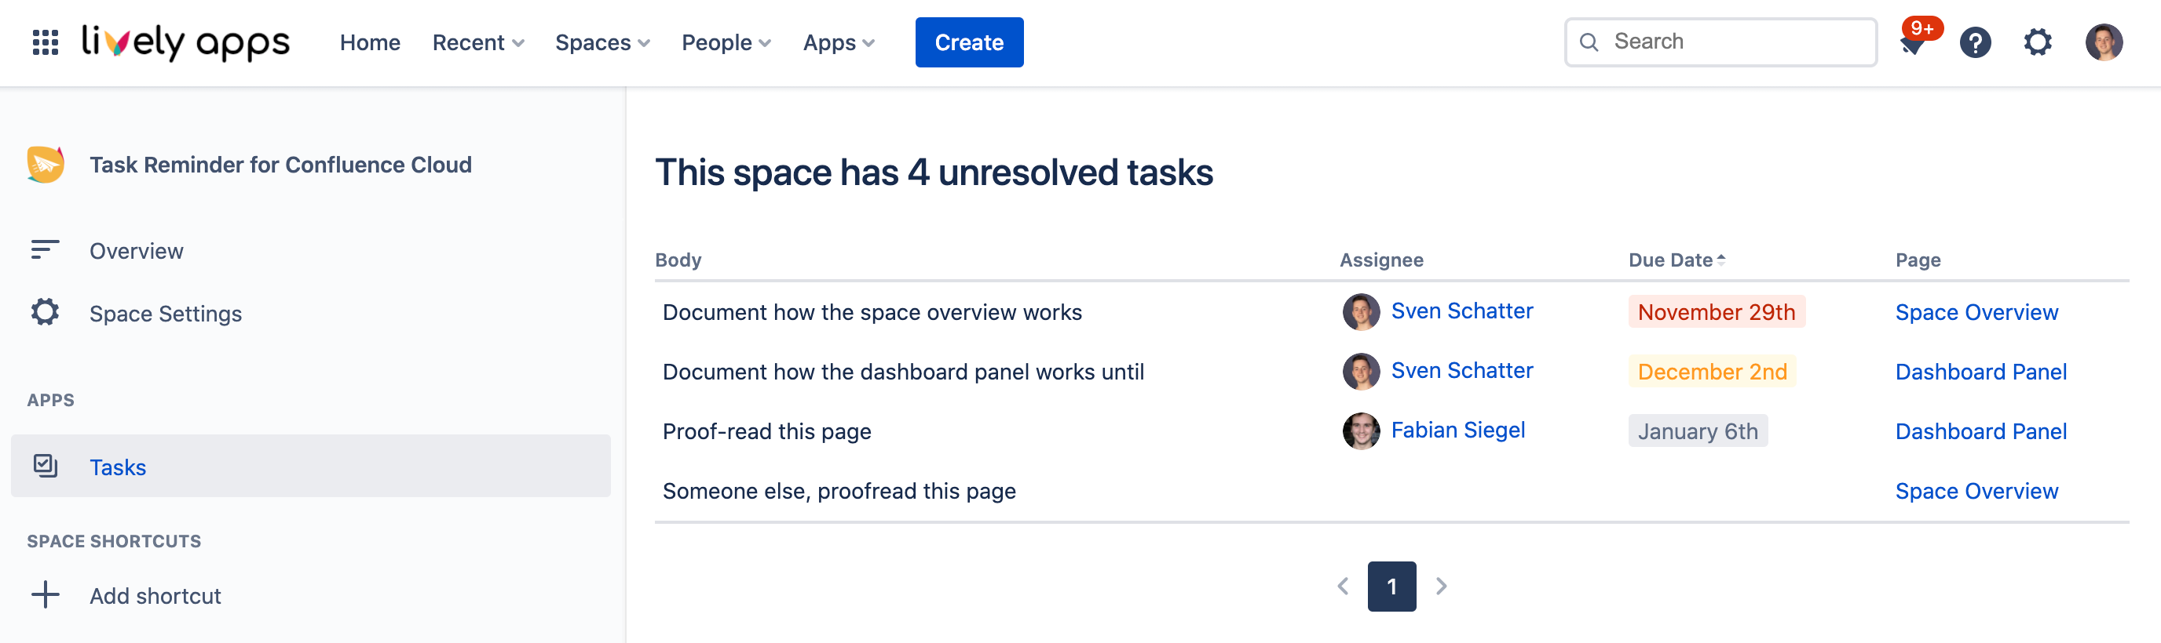Viewport: 2161px width, 643px height.
Task: Click the January 6th due date tag
Action: pyautogui.click(x=1698, y=430)
